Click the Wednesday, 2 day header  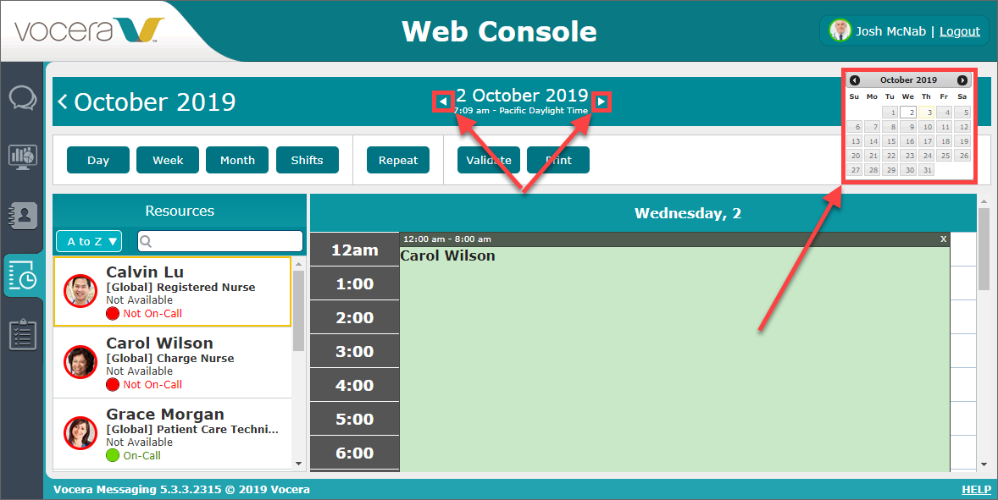[687, 213]
